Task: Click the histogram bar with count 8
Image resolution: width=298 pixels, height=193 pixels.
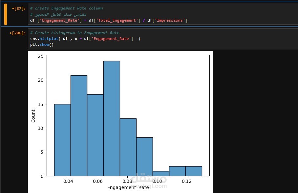Action: click(x=145, y=157)
